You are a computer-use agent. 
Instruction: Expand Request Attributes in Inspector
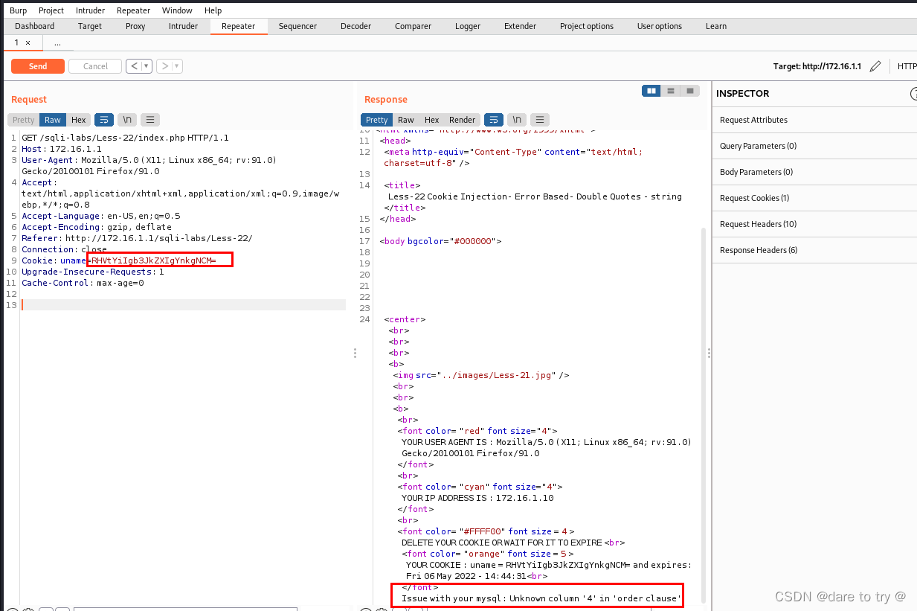[x=814, y=120]
